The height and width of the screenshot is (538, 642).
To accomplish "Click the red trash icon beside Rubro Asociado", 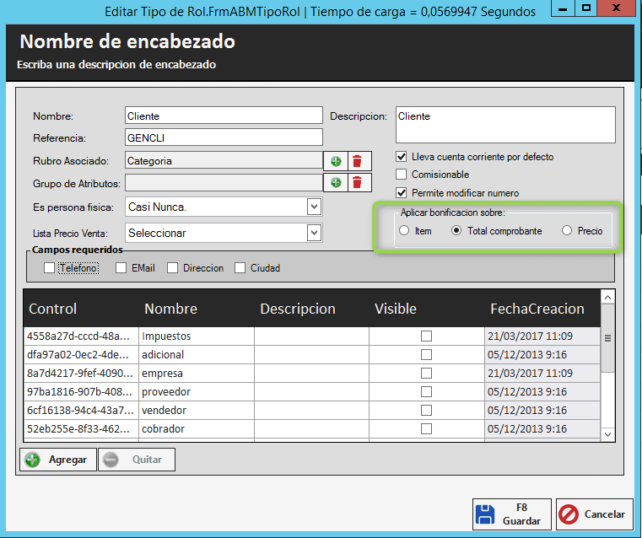I will pyautogui.click(x=358, y=161).
